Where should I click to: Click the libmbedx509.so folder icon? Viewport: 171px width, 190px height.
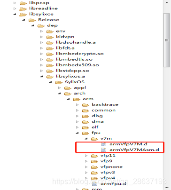point(50,65)
